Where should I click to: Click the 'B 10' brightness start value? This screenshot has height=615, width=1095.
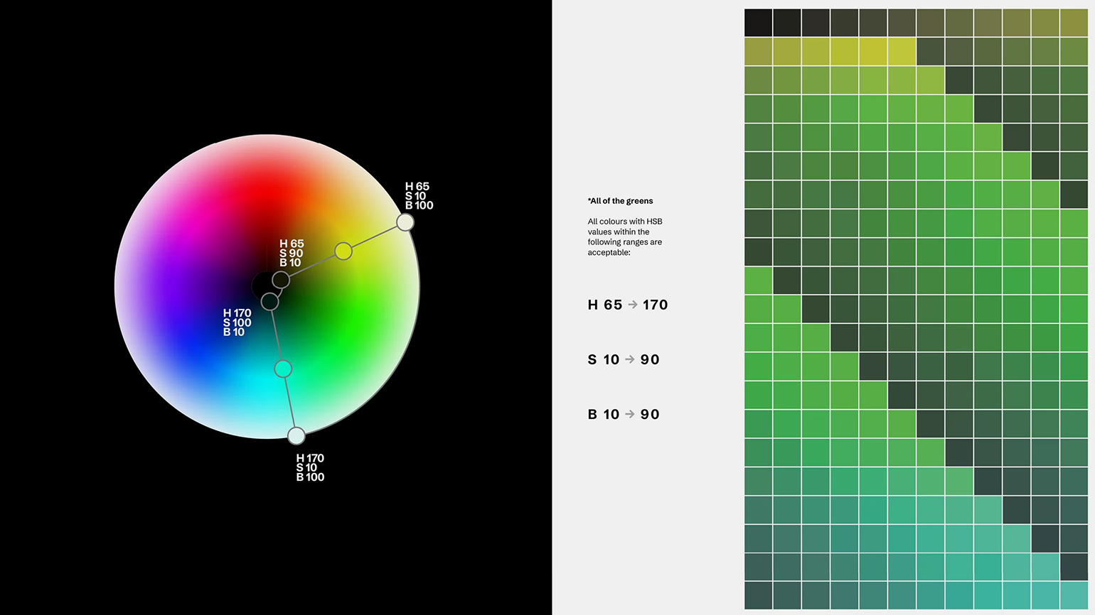[x=604, y=414]
